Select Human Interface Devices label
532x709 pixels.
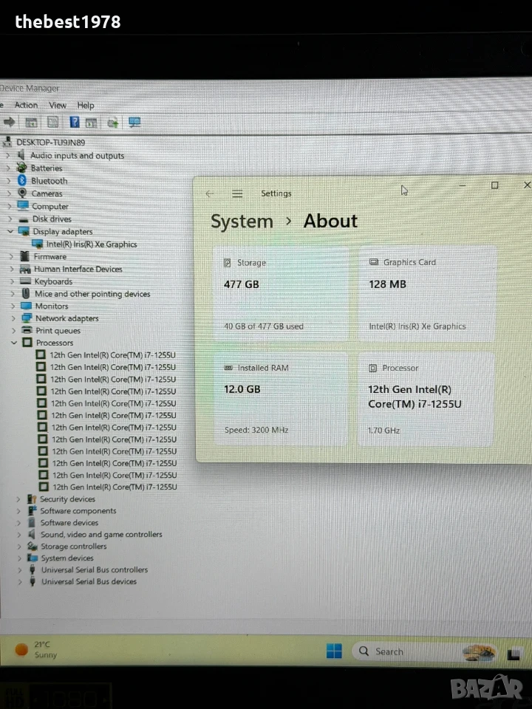[x=78, y=269]
